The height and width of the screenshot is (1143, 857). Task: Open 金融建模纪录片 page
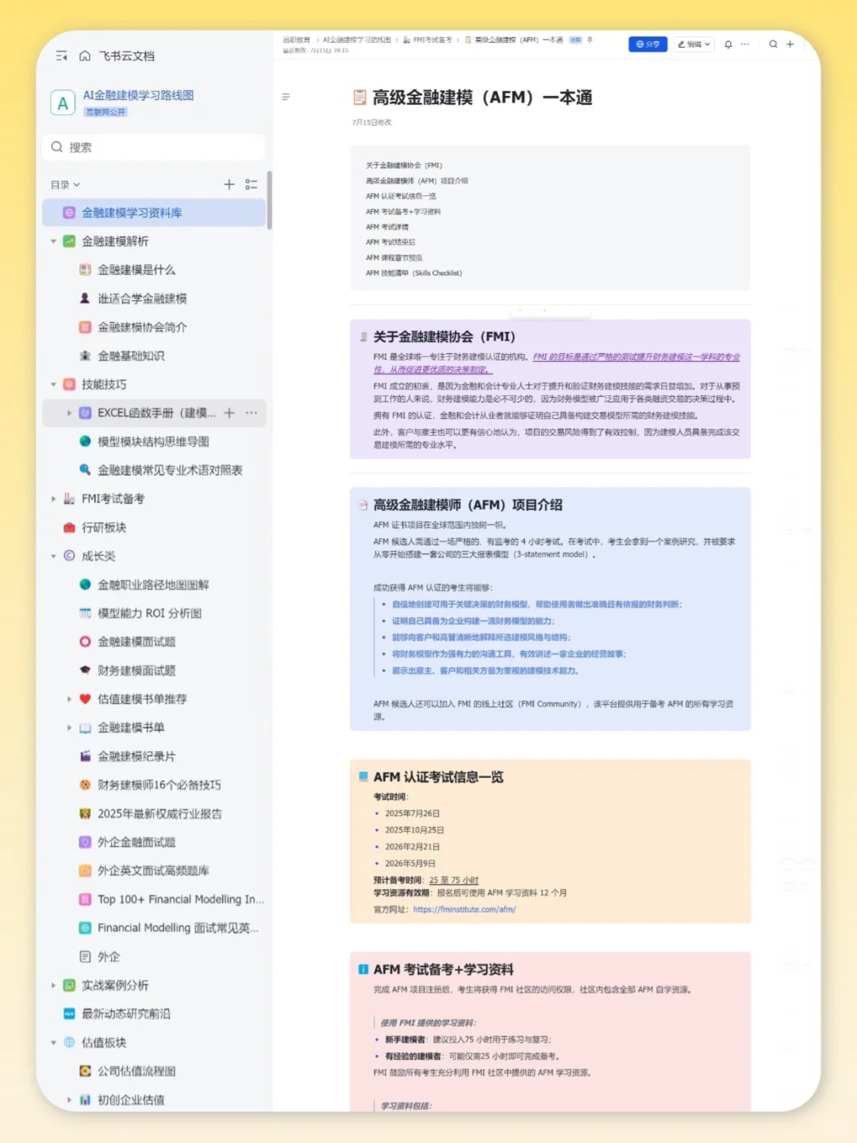point(136,756)
